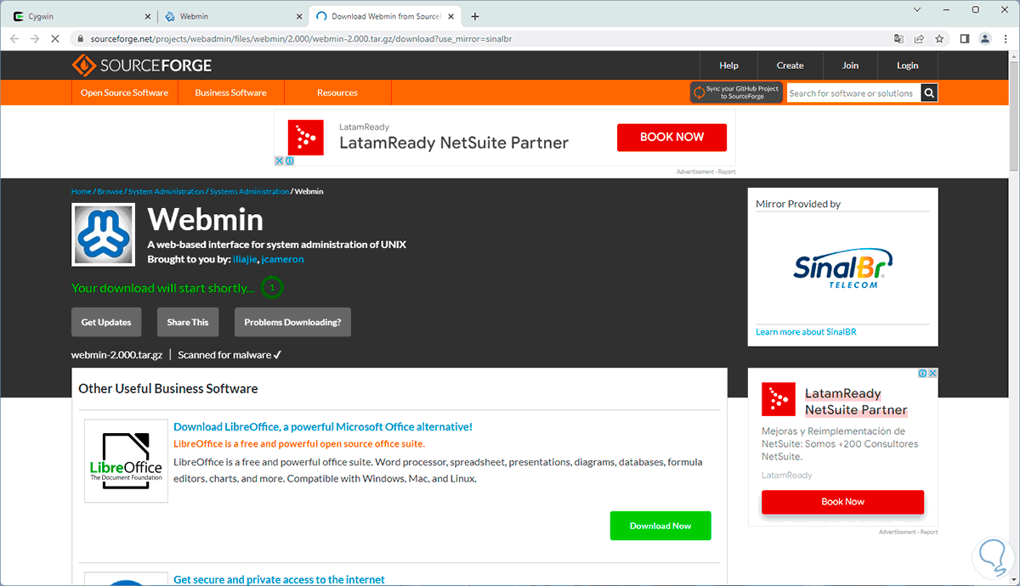Click the Login menu item
This screenshot has height=586, width=1020.
click(907, 65)
